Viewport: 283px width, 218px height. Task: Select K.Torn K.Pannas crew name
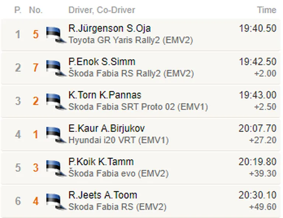(x=105, y=95)
